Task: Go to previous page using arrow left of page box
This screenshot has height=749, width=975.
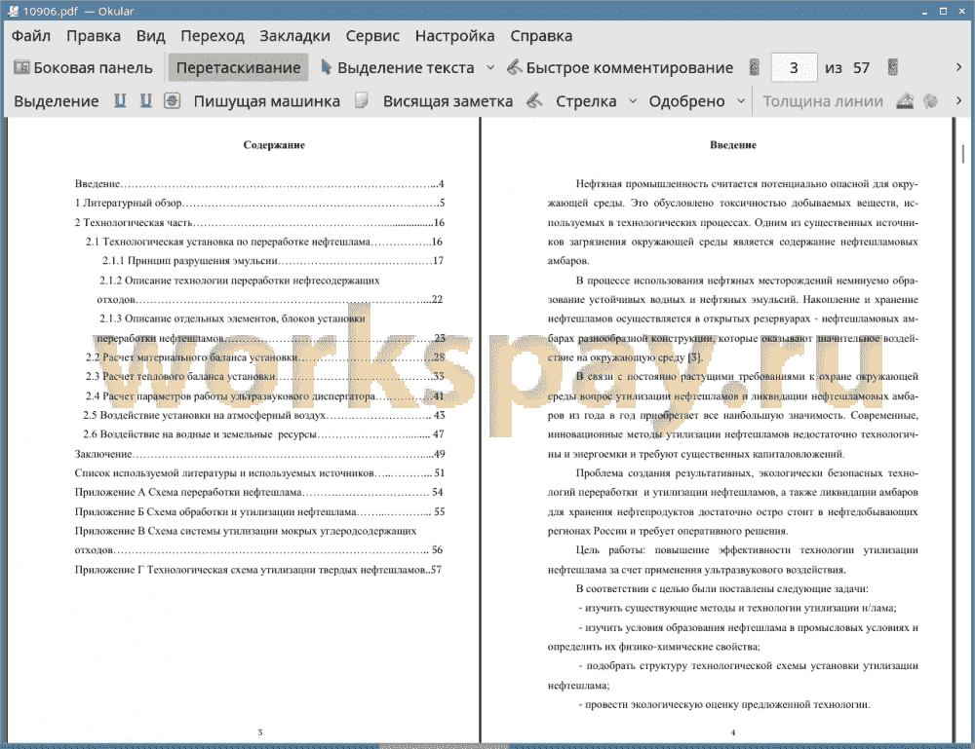Action: 755,68
